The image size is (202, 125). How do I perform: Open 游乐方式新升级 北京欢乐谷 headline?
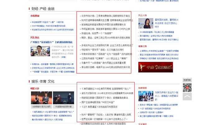coord(107,93)
